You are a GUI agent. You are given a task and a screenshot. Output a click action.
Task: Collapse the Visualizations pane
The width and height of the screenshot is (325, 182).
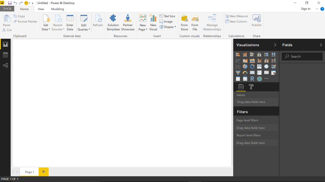275,45
